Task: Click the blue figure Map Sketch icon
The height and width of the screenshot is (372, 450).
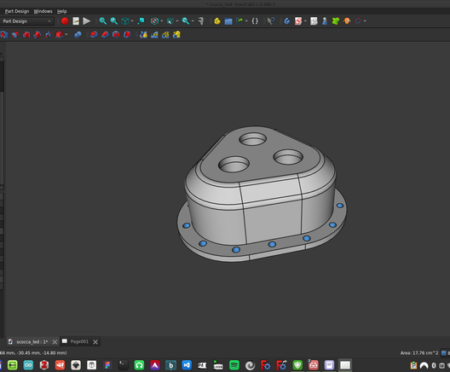Action: pyautogui.click(x=325, y=21)
